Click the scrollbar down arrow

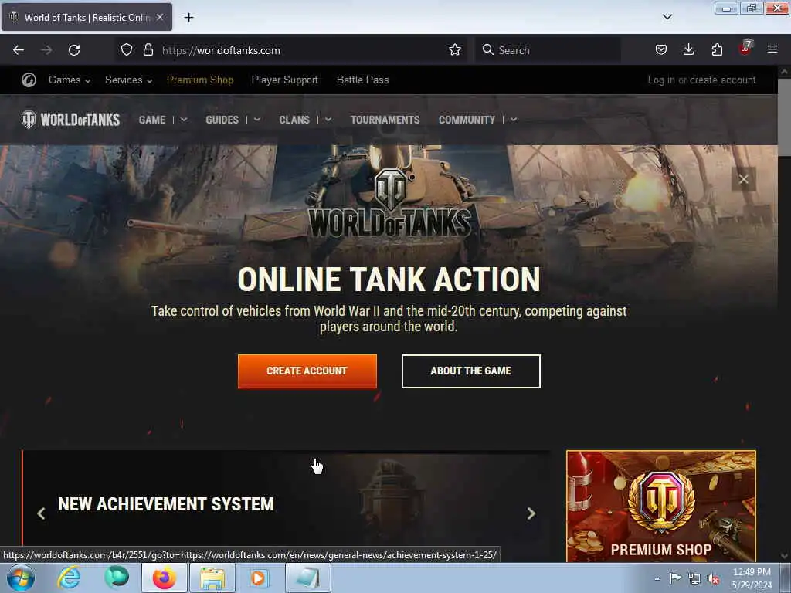(784, 556)
